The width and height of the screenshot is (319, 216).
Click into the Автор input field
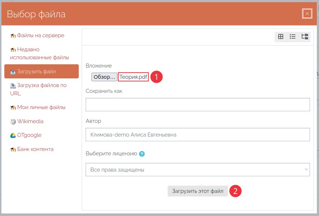198,134
